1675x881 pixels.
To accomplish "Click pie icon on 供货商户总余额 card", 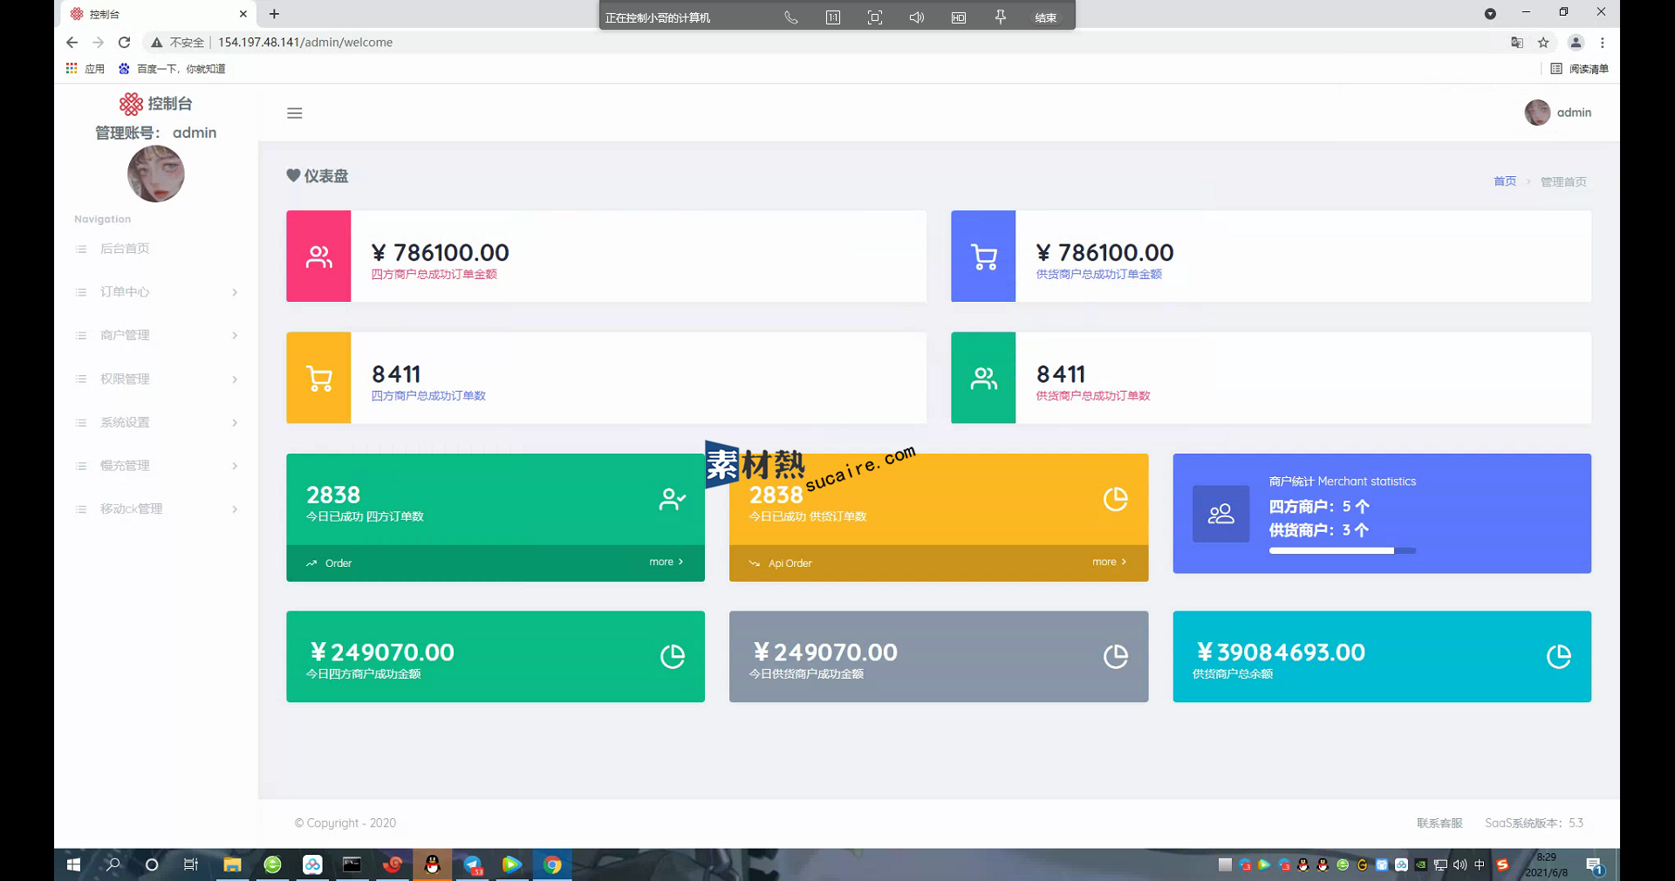I will (1559, 656).
